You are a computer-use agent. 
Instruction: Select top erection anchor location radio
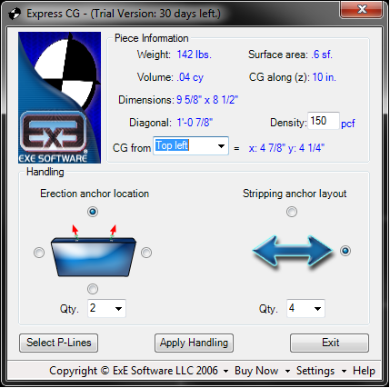93,212
